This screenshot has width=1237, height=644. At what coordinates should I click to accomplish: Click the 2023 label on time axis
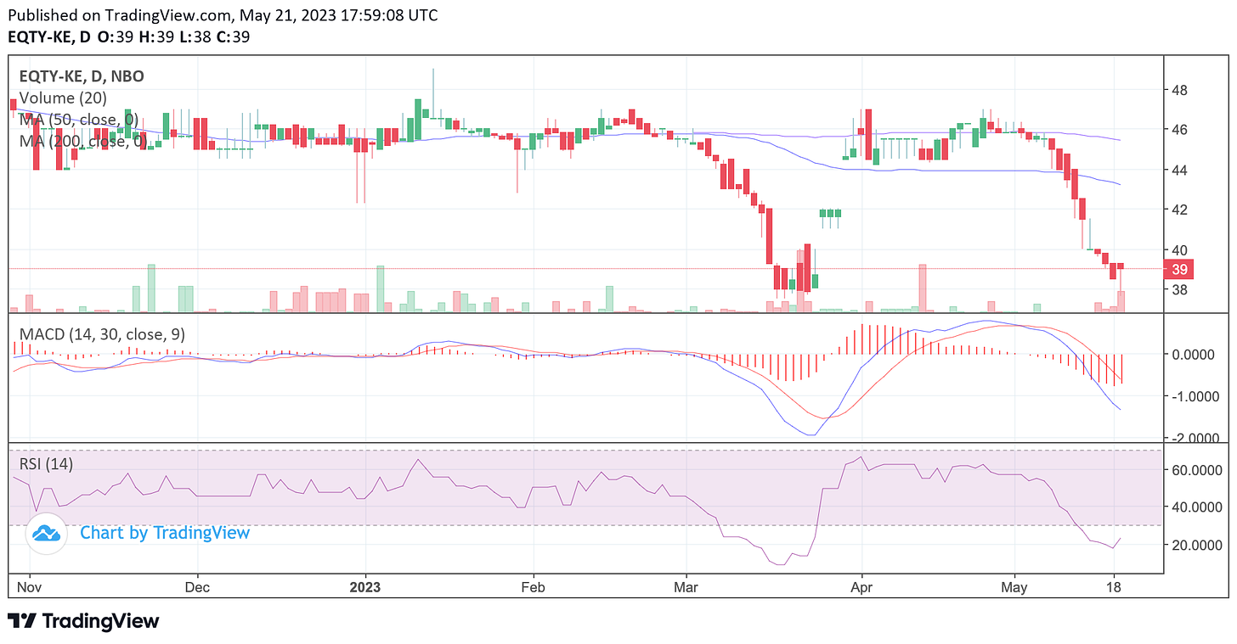tap(365, 586)
